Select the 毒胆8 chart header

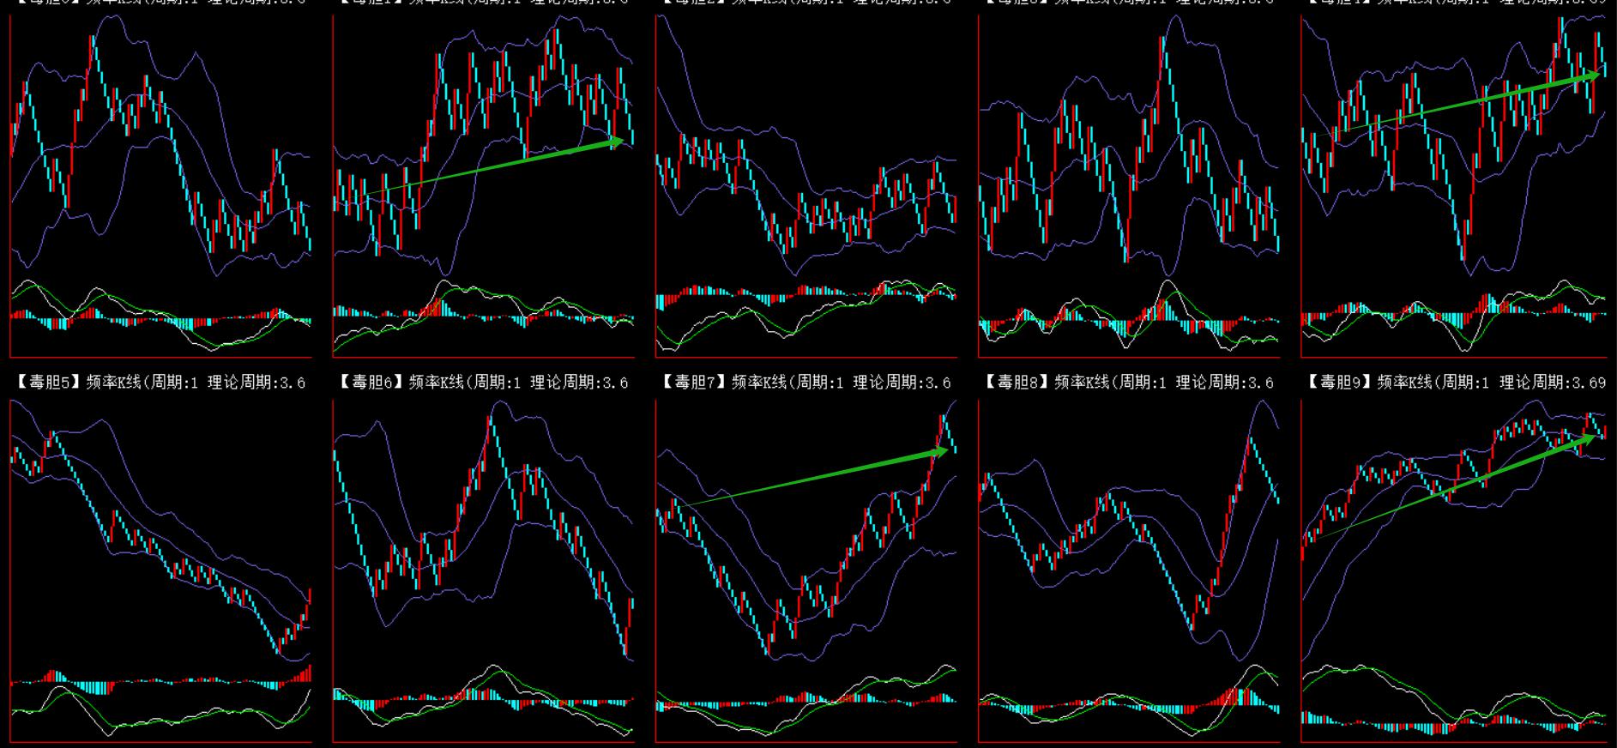[x=1126, y=383]
